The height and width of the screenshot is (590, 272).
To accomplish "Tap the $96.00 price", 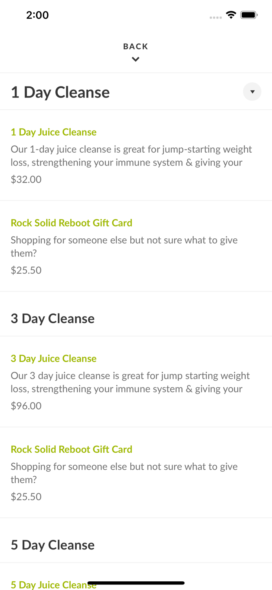I will [x=26, y=406].
